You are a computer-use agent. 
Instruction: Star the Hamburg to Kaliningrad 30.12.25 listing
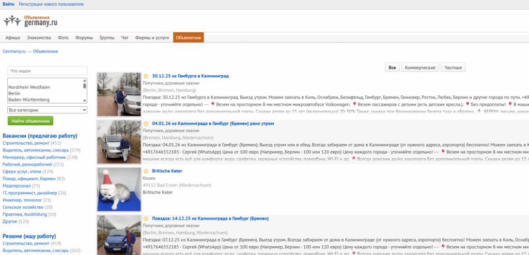click(146, 76)
